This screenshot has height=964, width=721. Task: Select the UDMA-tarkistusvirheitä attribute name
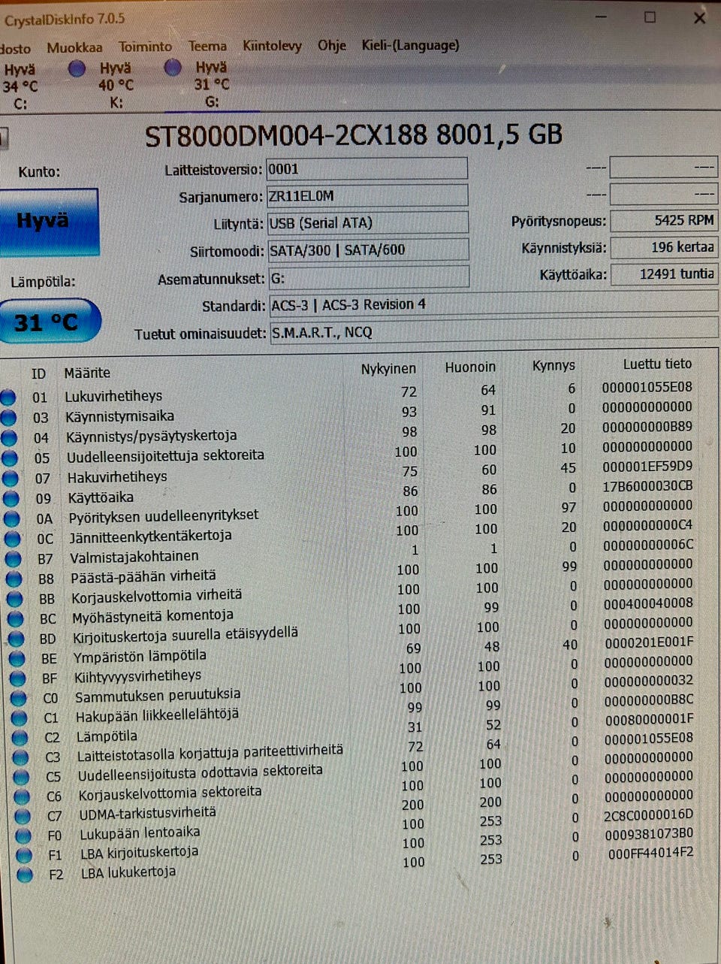148,812
